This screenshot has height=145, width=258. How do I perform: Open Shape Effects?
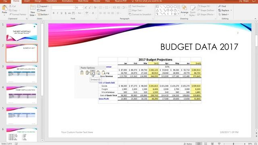206,14
